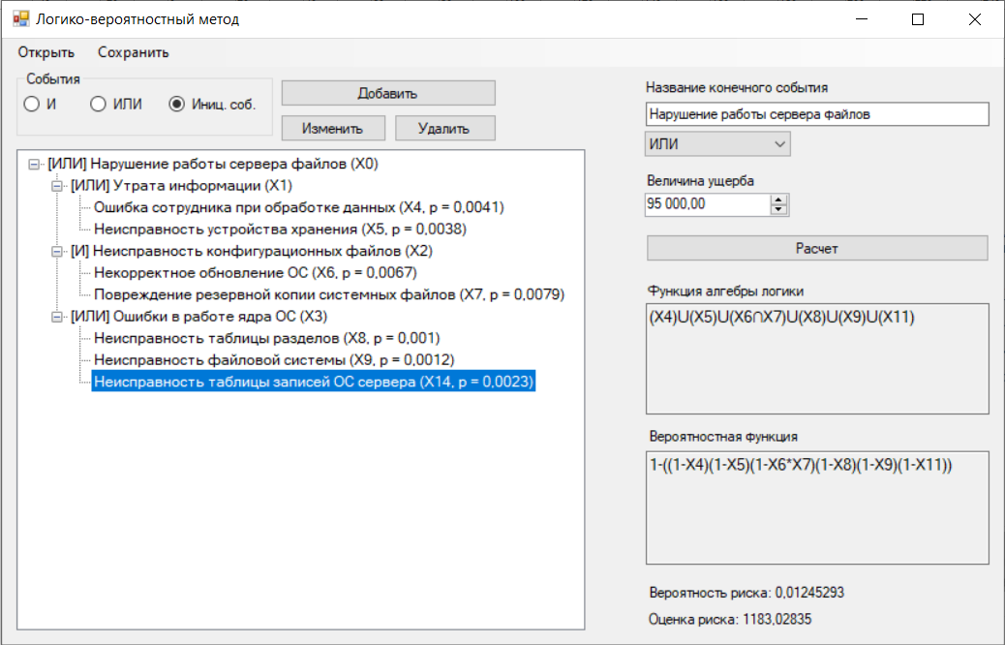The width and height of the screenshot is (1005, 645).
Task: Select root item Нарушение работы сервера файлов (X0)
Action: pyautogui.click(x=213, y=164)
